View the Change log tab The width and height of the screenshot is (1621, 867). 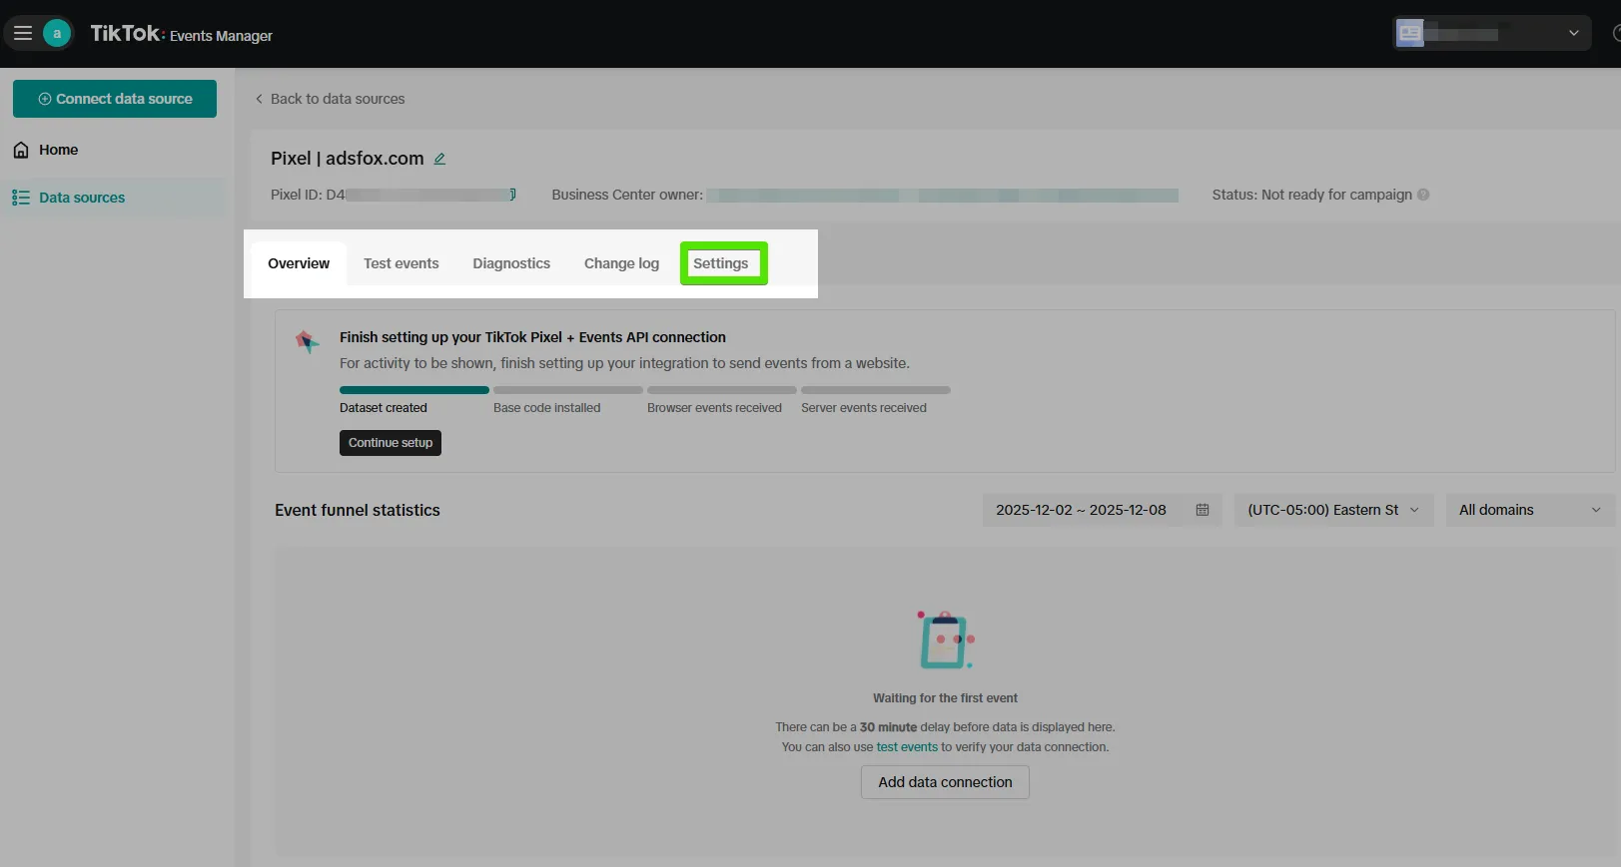[x=621, y=263]
